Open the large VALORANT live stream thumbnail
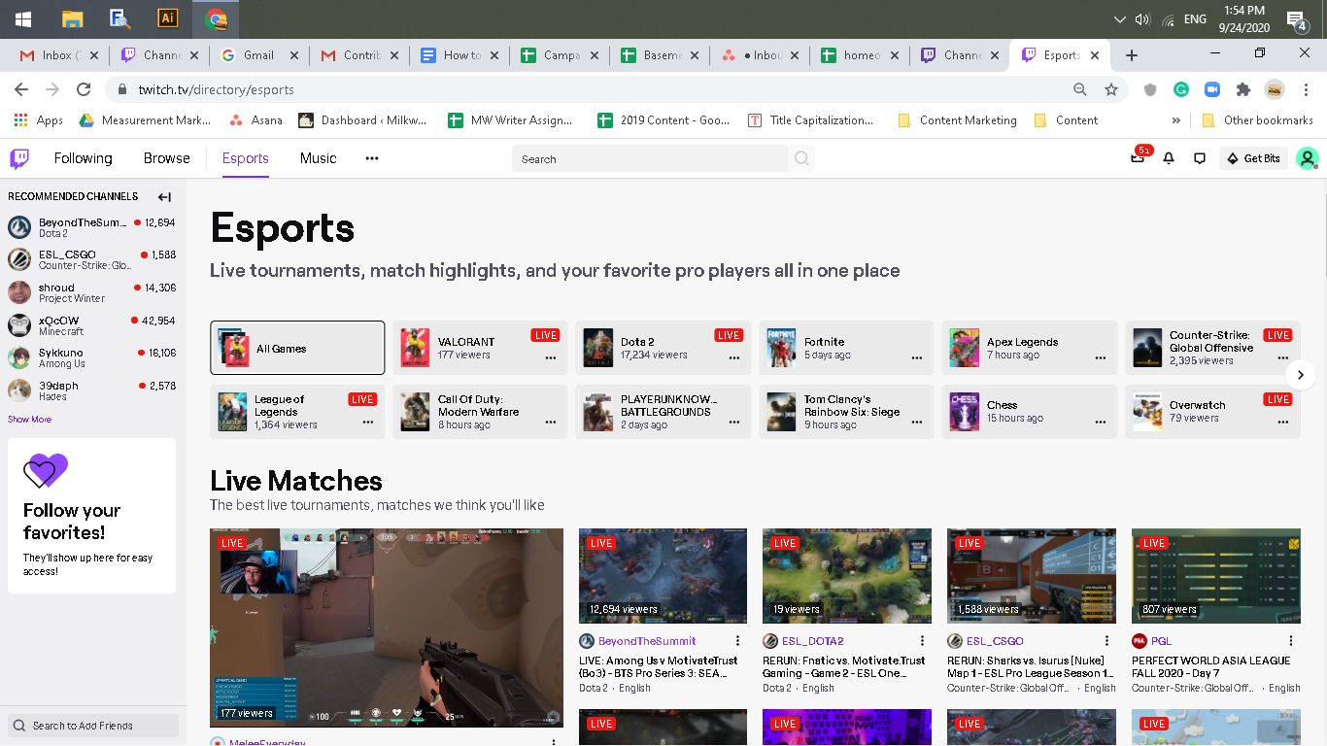 tap(387, 627)
